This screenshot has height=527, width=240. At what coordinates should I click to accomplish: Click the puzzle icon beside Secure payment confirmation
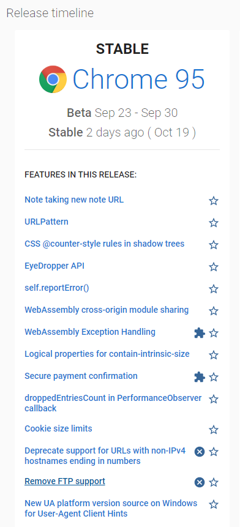pos(200,377)
